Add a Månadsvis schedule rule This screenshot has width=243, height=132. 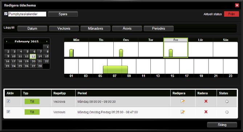(x=96, y=29)
